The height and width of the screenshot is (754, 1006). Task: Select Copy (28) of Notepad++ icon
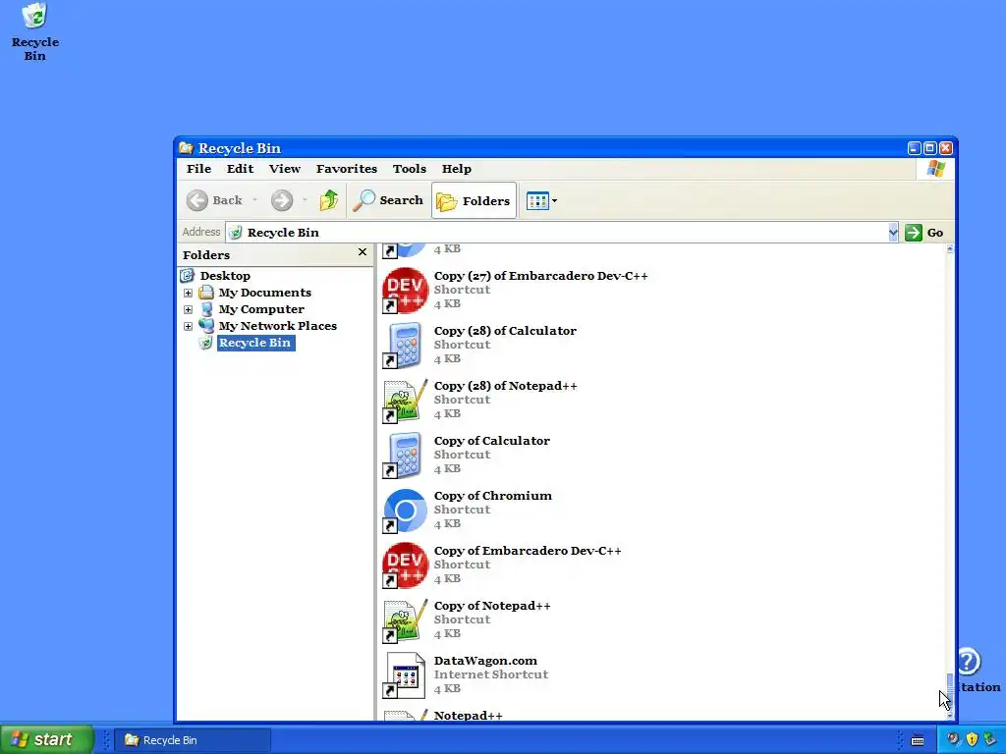click(x=405, y=401)
